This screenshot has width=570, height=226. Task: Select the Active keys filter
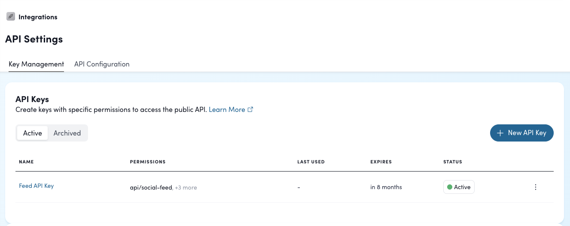click(33, 133)
